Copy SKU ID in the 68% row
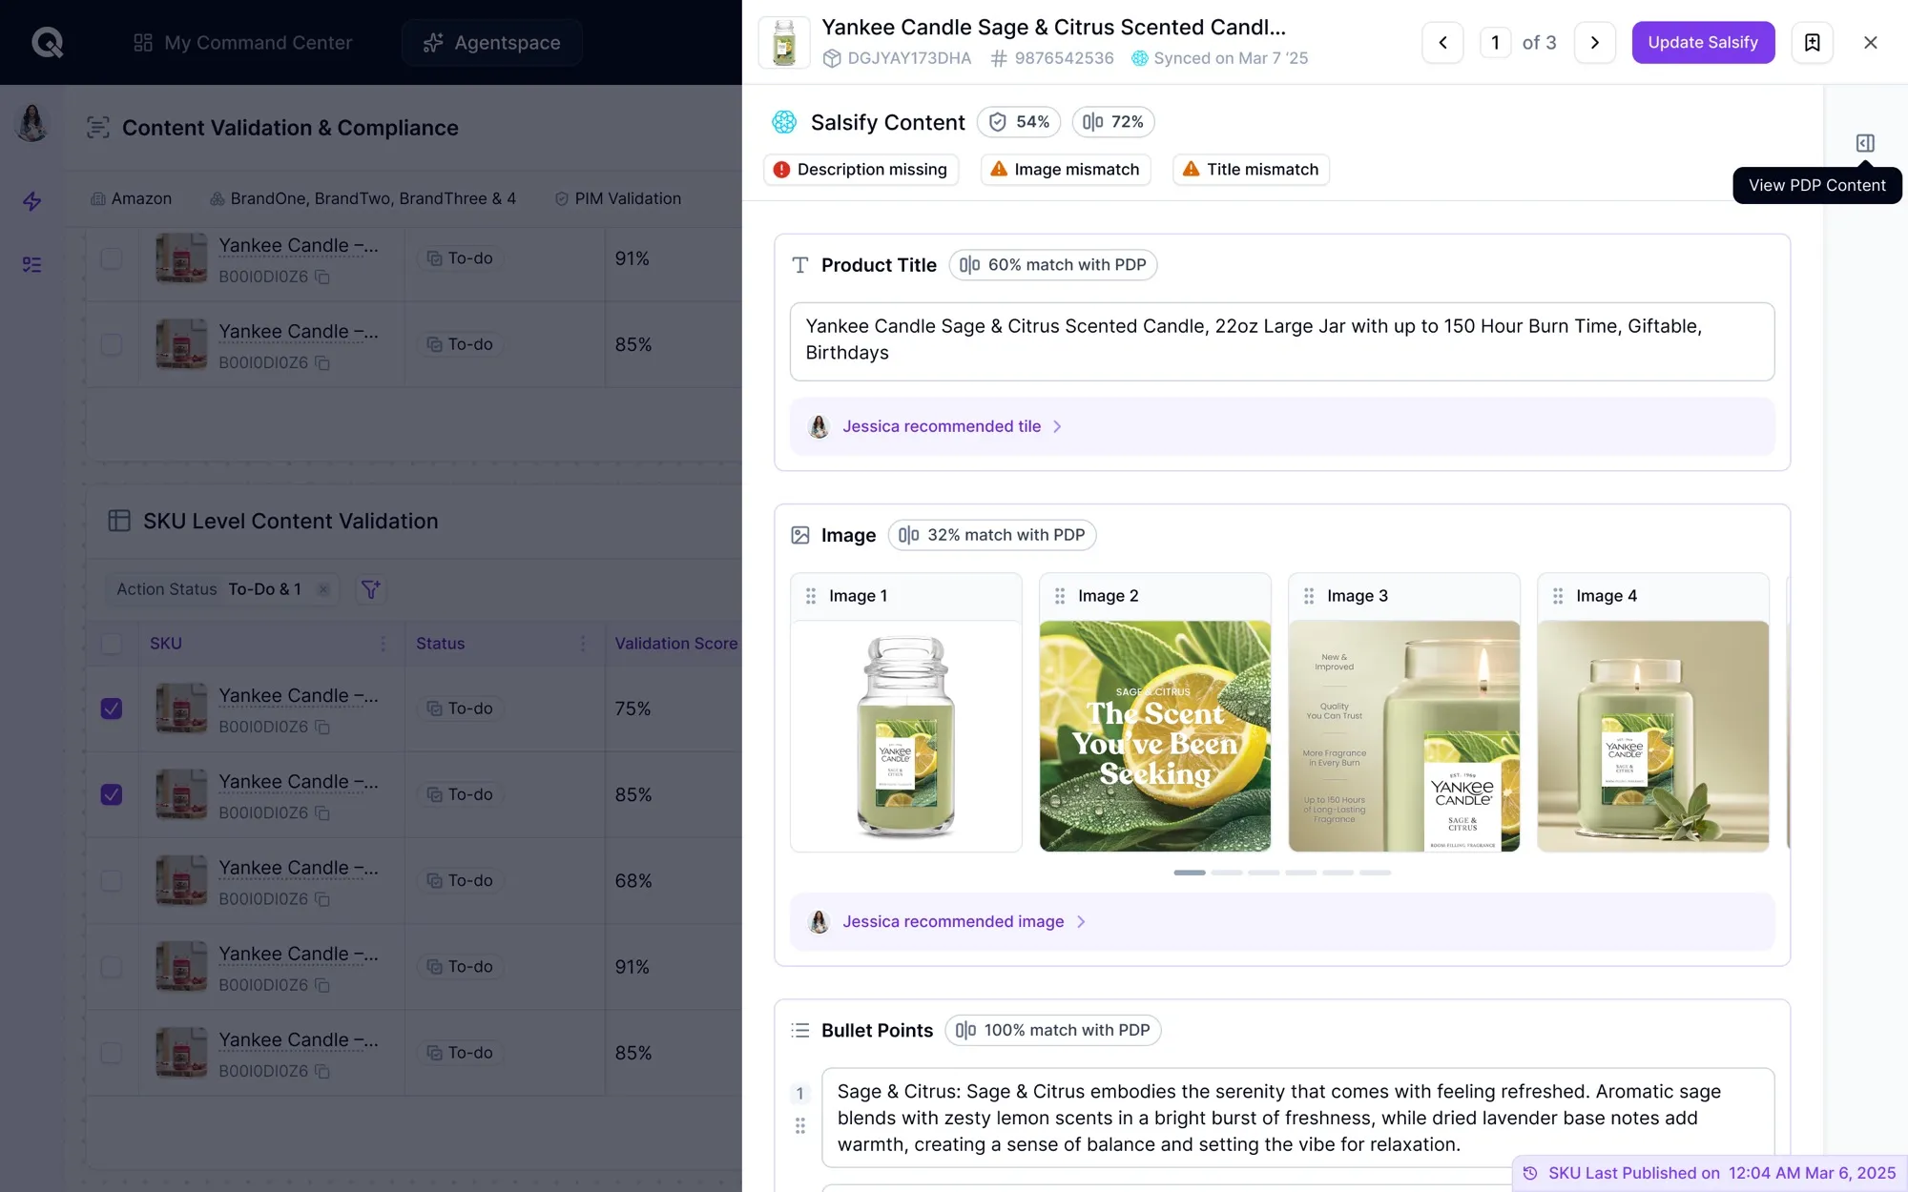The width and height of the screenshot is (1908, 1192). (322, 899)
